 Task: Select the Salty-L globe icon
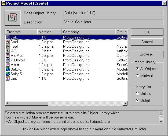pos(8,69)
